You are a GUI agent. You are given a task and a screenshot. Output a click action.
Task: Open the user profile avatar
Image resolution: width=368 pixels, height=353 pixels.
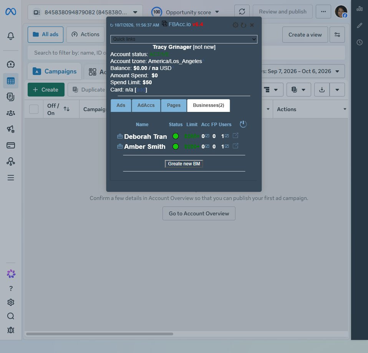[341, 12]
